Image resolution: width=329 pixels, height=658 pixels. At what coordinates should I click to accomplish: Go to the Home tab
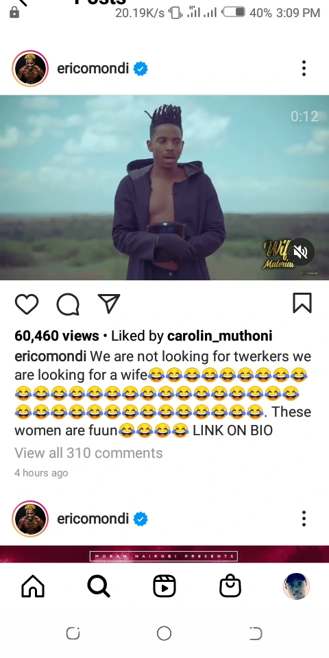tap(33, 586)
